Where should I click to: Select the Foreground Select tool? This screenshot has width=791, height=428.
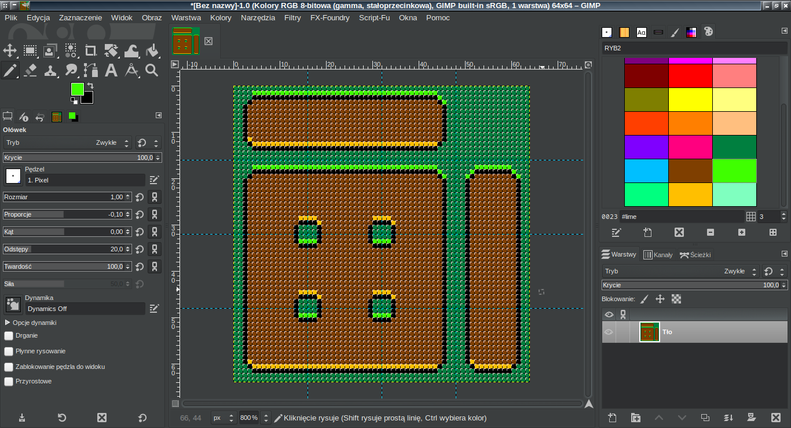[50, 51]
